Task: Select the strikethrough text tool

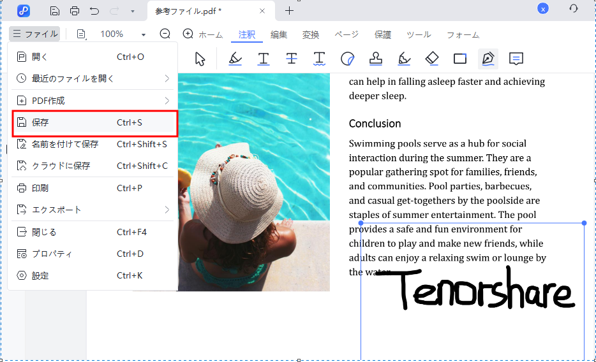Action: tap(292, 59)
